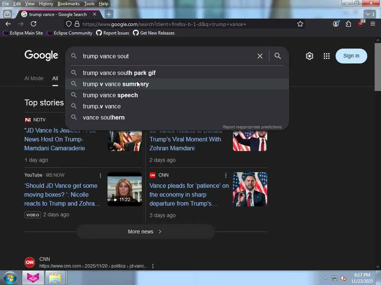
Task: View site security via the padlock icon
Action: [x=77, y=24]
